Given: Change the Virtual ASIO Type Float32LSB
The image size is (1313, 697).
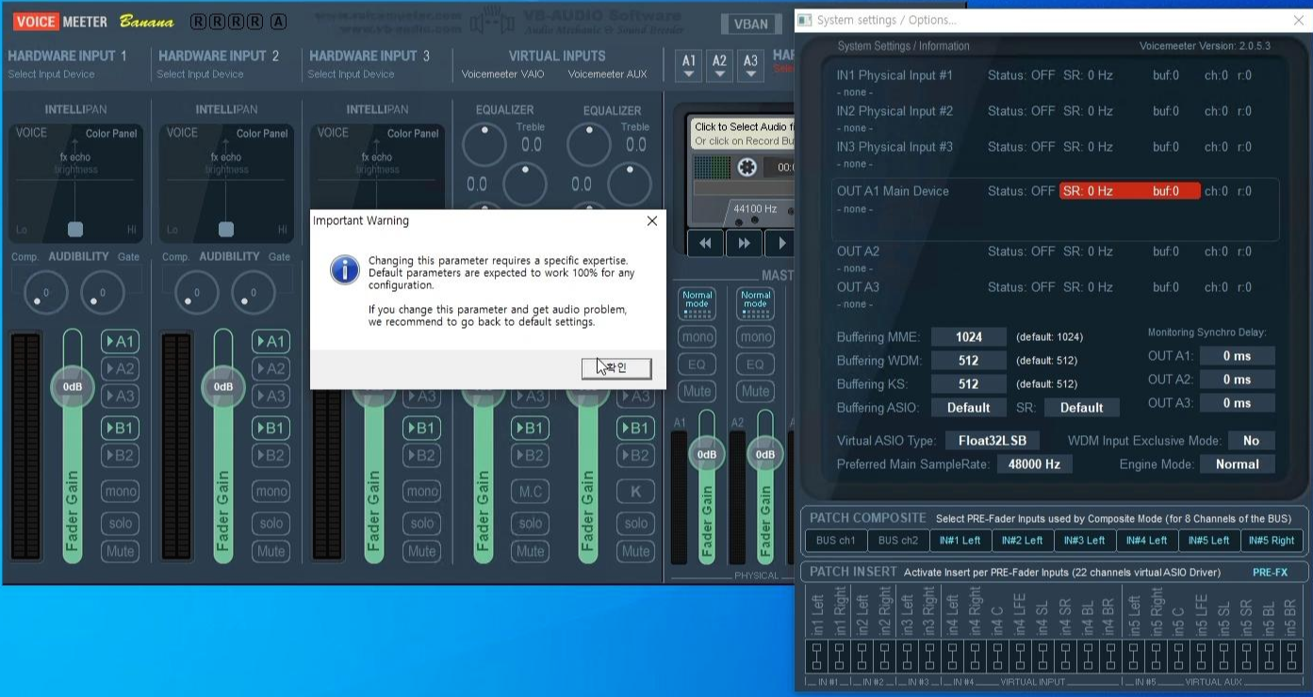Looking at the screenshot, I should click(993, 441).
